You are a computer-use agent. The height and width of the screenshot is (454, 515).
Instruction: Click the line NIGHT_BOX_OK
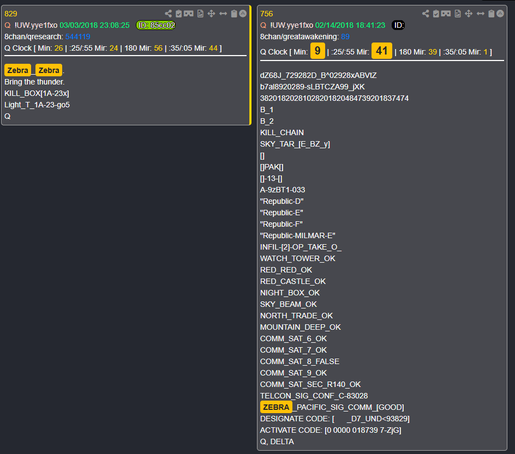coord(290,293)
